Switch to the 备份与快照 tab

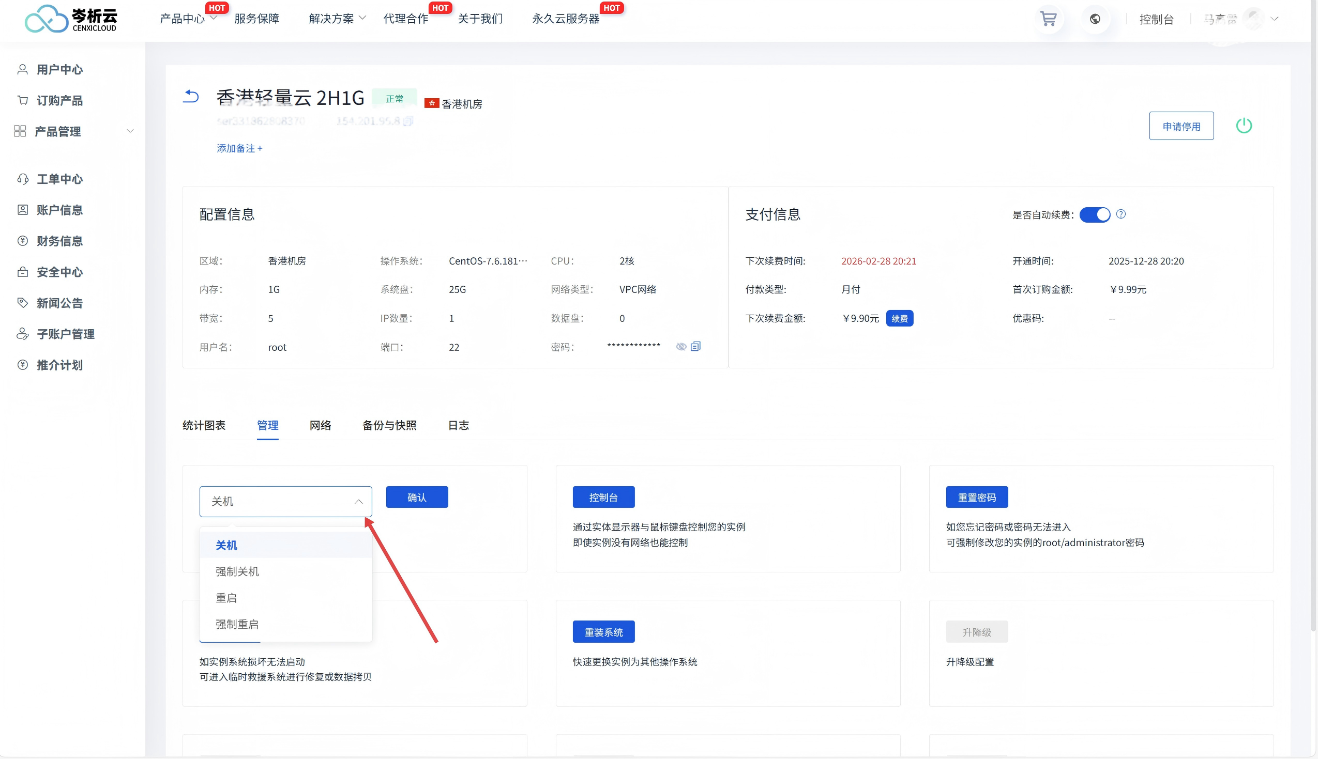(389, 425)
